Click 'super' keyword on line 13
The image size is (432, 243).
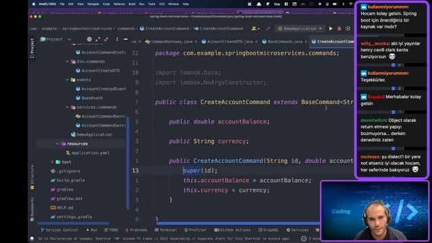tap(192, 171)
